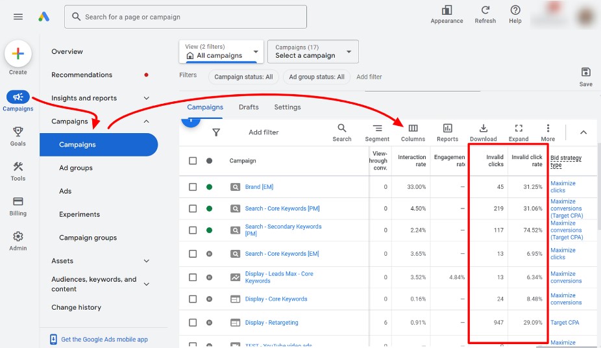Go to Overview page
Image resolution: width=601 pixels, height=348 pixels.
(67, 52)
